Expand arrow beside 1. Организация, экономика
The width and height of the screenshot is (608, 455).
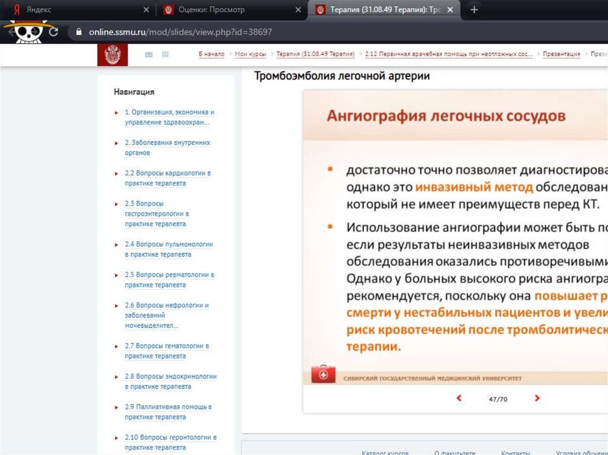[116, 113]
